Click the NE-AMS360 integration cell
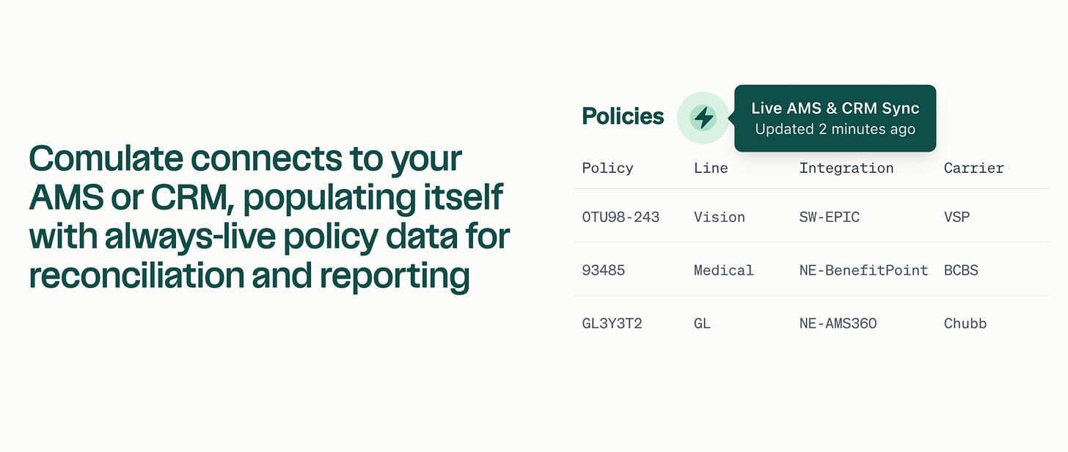 click(838, 323)
